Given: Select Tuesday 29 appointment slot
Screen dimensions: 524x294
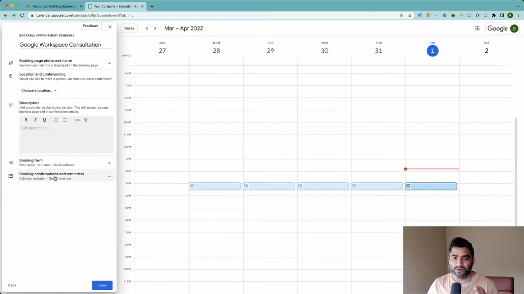Looking at the screenshot, I should pos(269,186).
